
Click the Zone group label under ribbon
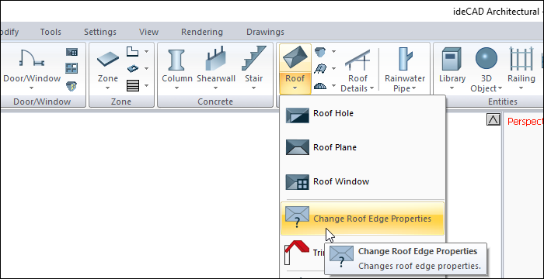pyautogui.click(x=121, y=102)
